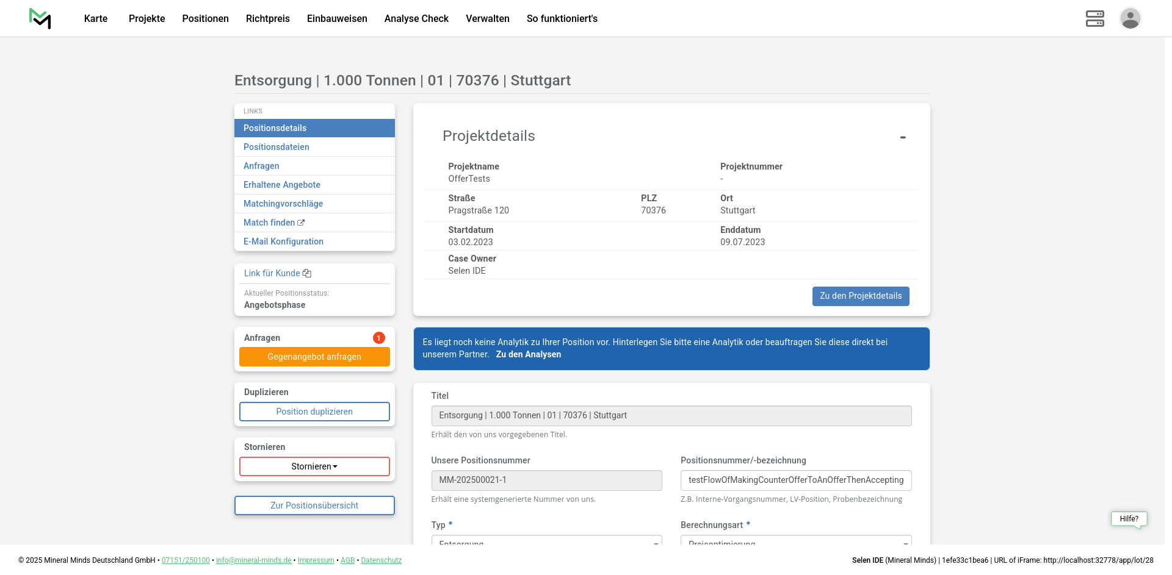Open the Projekte menu item
The height and width of the screenshot is (575, 1172).
click(146, 18)
